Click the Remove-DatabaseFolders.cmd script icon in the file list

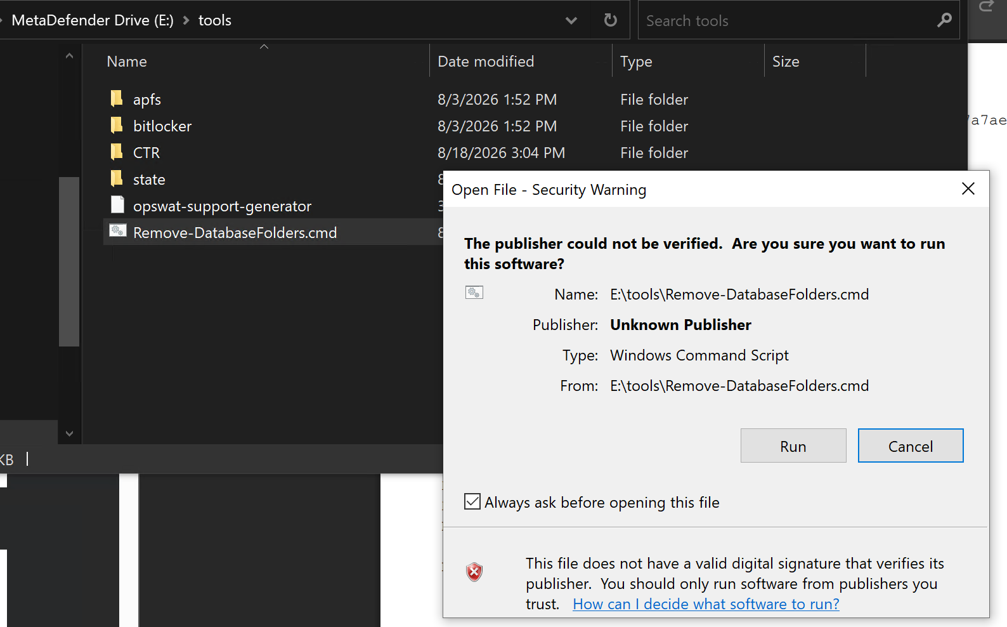[118, 231]
